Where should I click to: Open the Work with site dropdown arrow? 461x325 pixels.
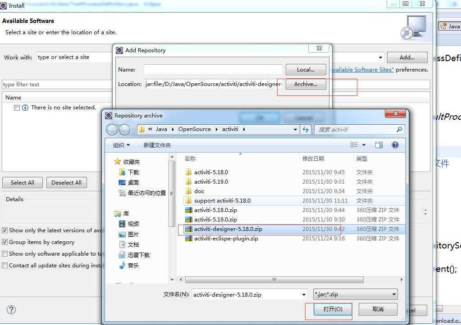tap(380, 57)
